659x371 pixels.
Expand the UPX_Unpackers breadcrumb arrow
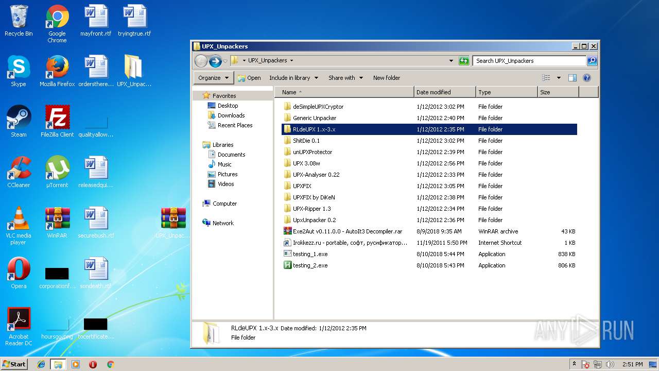(291, 61)
